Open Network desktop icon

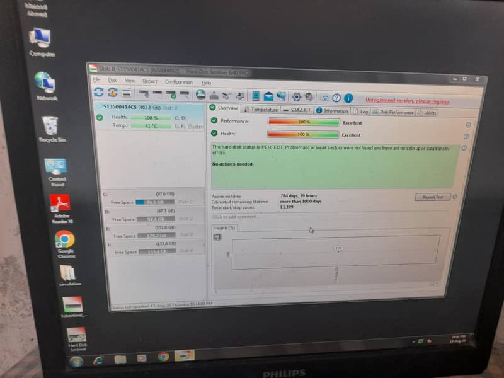(x=47, y=86)
